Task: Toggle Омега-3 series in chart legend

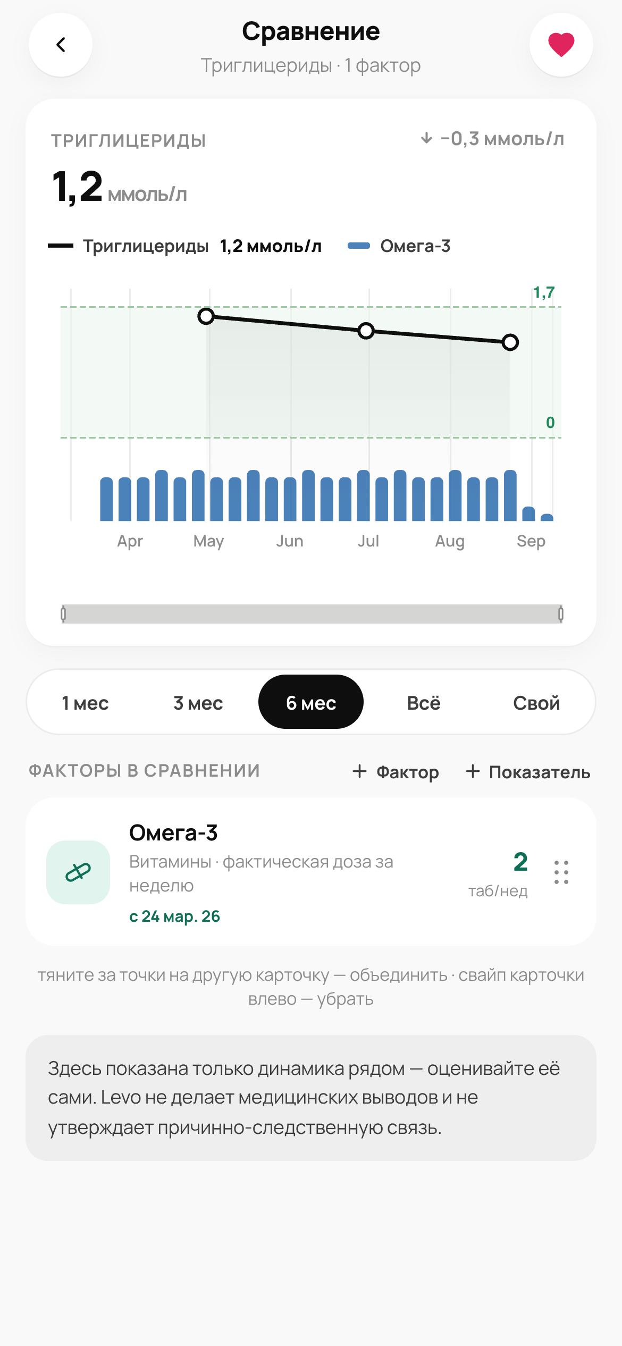Action: [x=399, y=246]
